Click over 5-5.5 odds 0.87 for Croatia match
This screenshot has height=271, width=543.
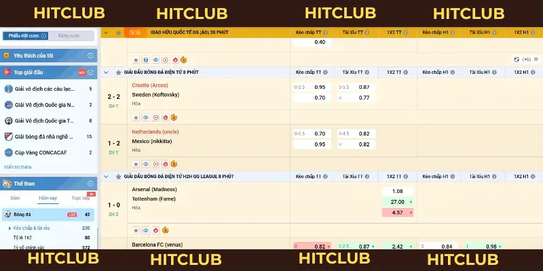356,87
